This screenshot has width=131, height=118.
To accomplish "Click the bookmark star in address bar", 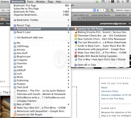I will (x=98, y=10).
